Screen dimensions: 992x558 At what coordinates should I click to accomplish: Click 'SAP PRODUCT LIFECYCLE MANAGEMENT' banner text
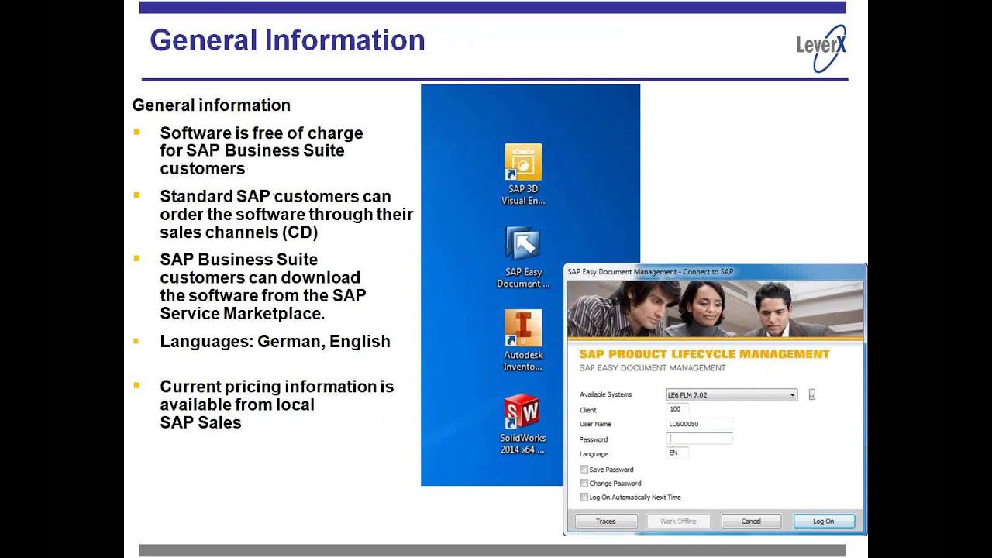pos(704,354)
